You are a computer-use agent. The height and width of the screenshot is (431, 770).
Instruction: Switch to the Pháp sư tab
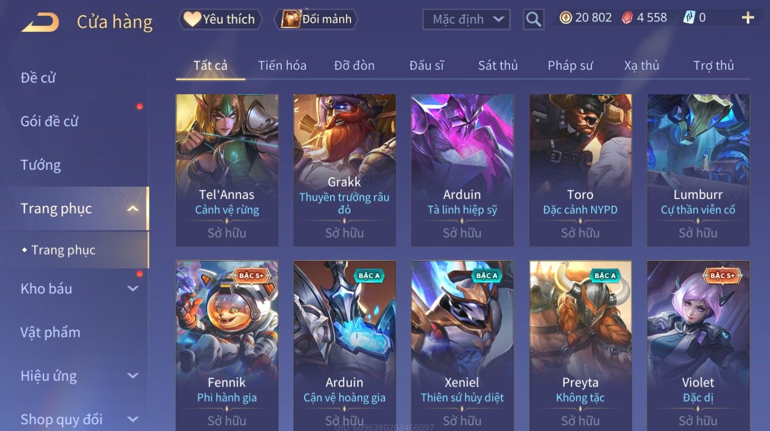tap(570, 65)
